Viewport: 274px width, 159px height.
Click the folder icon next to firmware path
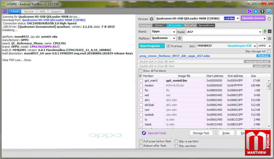click(270, 38)
